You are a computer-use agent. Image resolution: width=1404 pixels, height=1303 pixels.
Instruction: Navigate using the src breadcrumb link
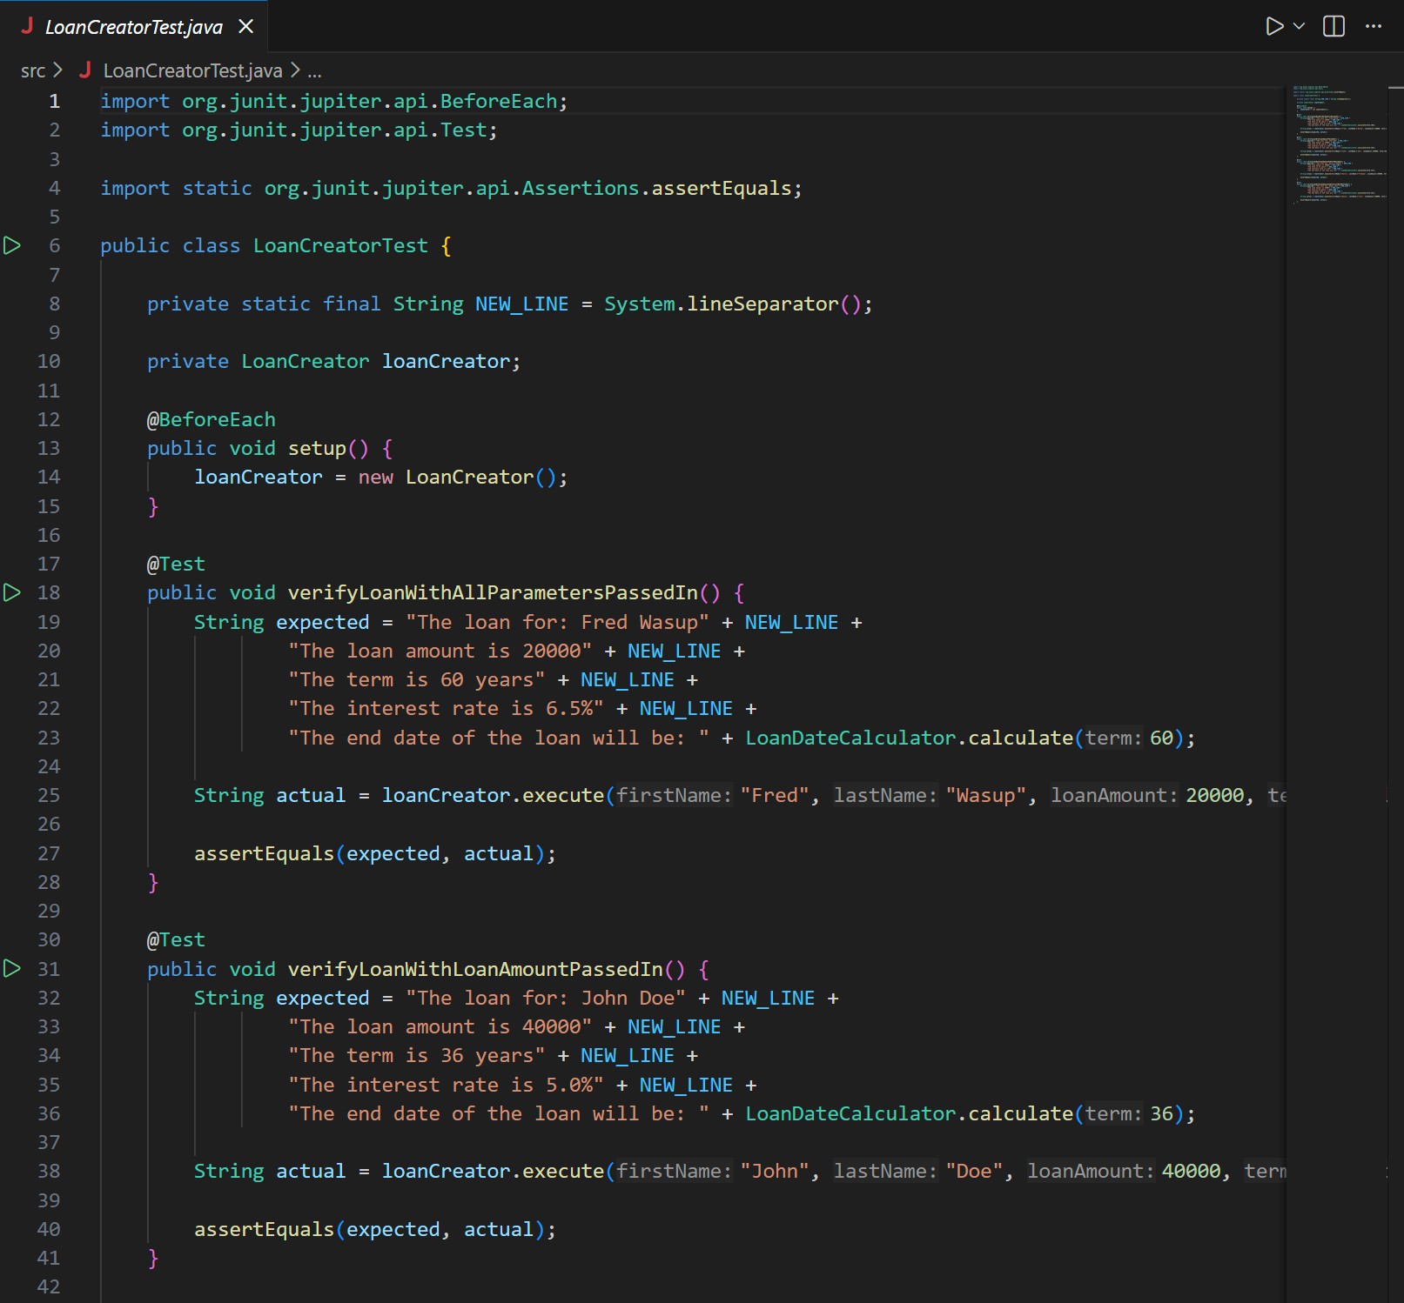click(32, 70)
